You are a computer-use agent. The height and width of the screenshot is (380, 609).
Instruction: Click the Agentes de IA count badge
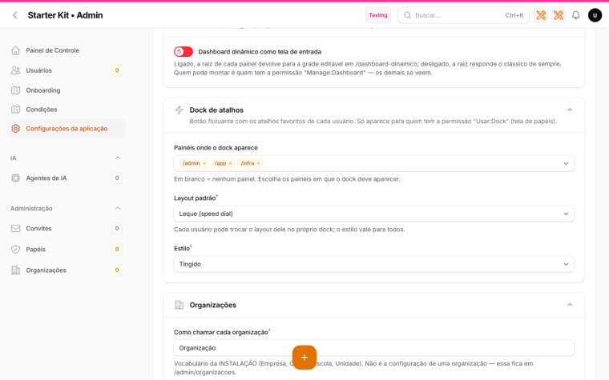[117, 178]
